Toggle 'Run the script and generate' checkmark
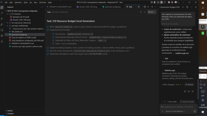The width and height of the screenshot is (207, 116). coord(48,51)
